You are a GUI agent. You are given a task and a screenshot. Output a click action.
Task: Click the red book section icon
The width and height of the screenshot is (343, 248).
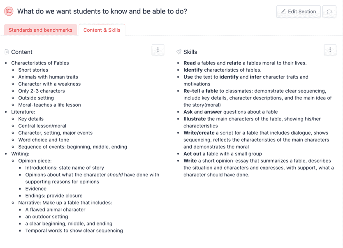9,12
